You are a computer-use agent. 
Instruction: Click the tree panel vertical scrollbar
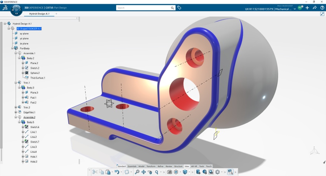(1, 85)
